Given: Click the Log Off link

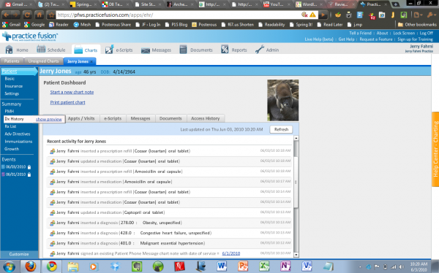Looking at the screenshot, I should click(x=426, y=33).
